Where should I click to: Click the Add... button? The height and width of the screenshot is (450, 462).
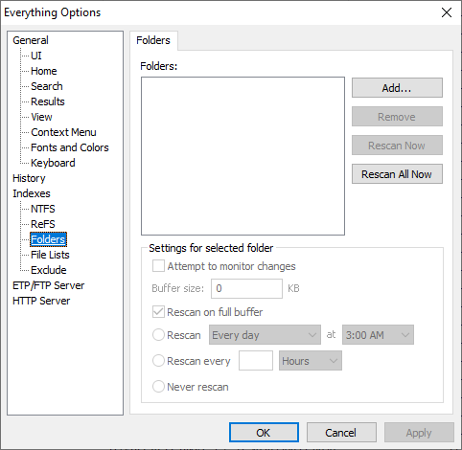[x=397, y=88]
